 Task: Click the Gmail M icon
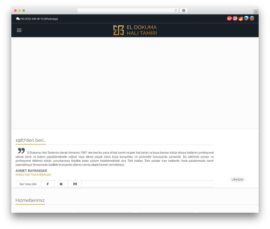(x=75, y=184)
